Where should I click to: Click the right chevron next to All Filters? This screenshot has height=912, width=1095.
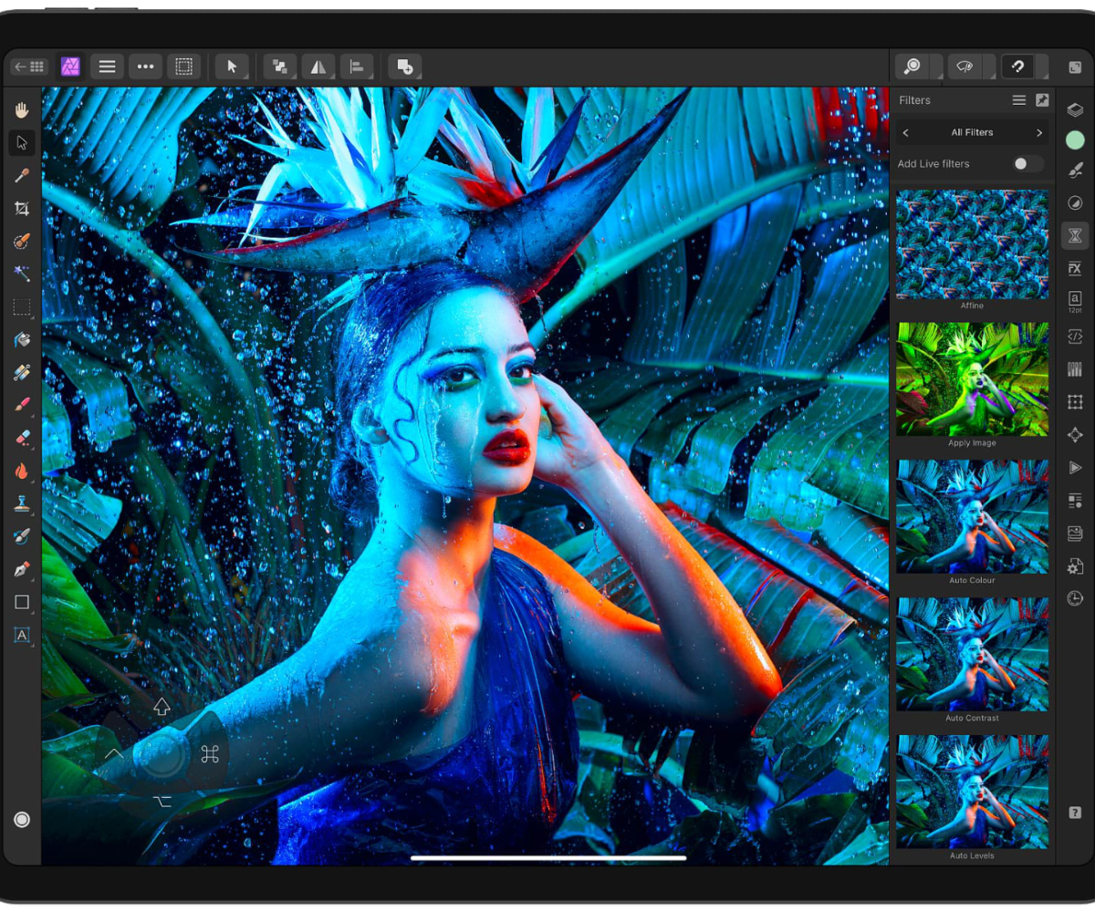click(1039, 132)
